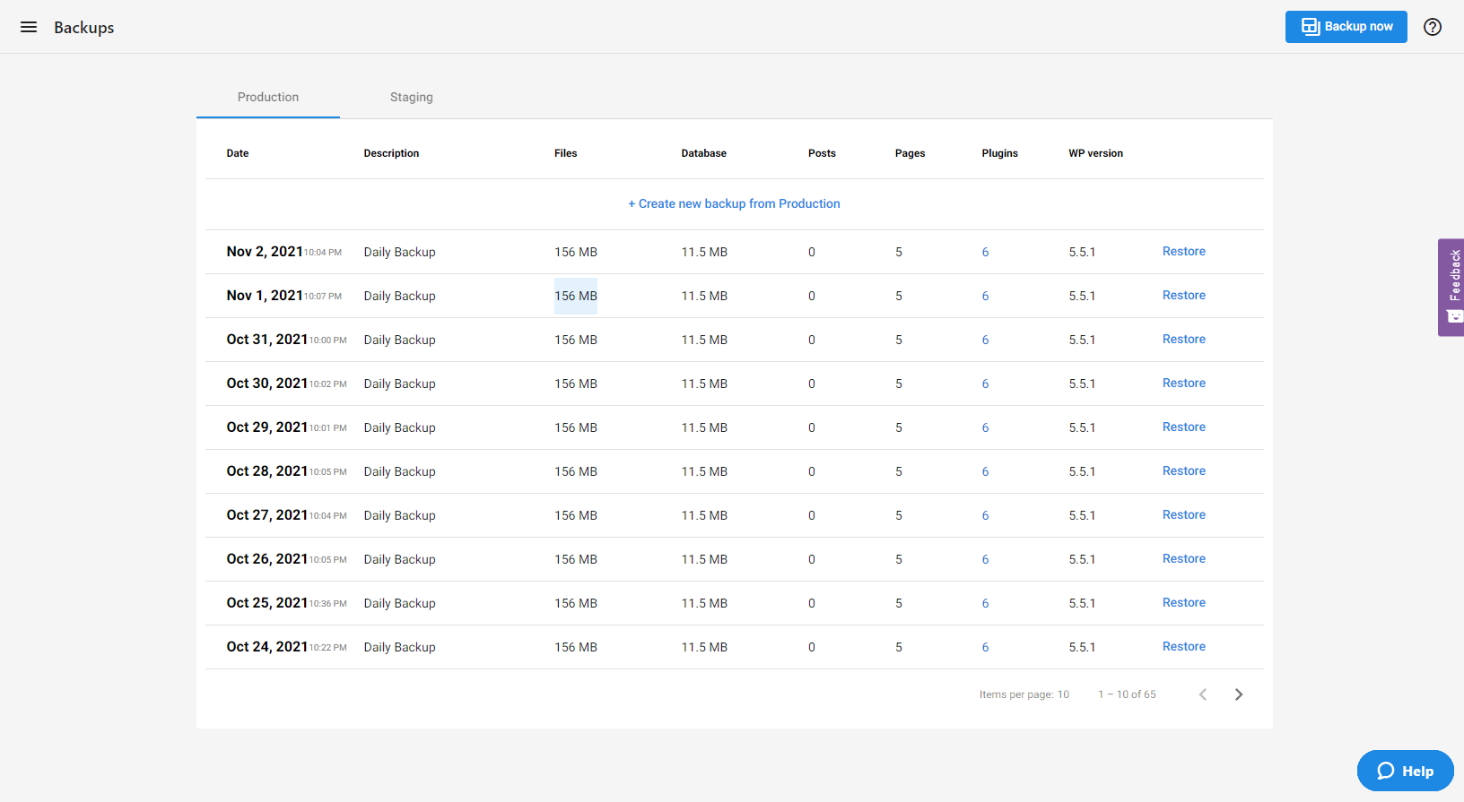The height and width of the screenshot is (802, 1464).
Task: Open the Feedback side tab
Action: 1451,287
